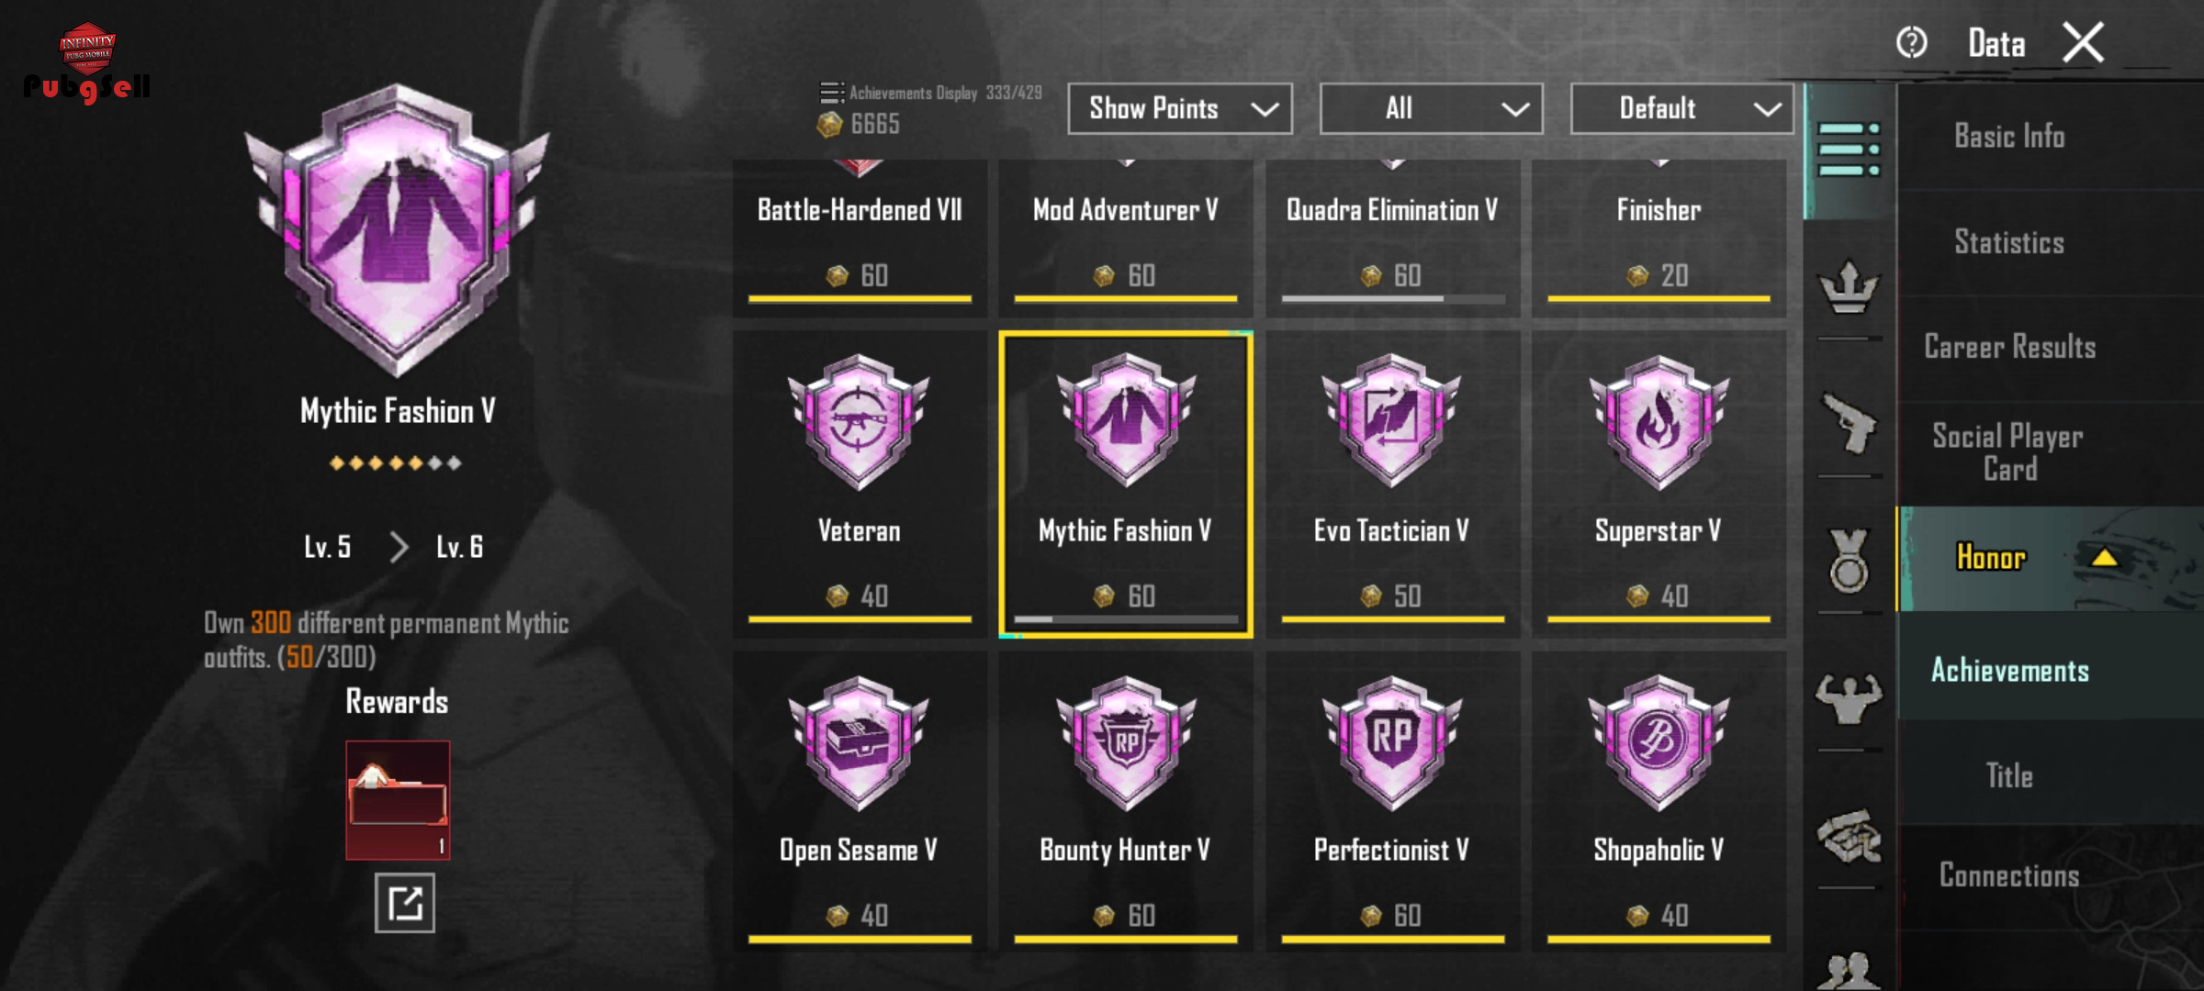The height and width of the screenshot is (991, 2204).
Task: Open the medal category icon
Action: [x=1849, y=561]
